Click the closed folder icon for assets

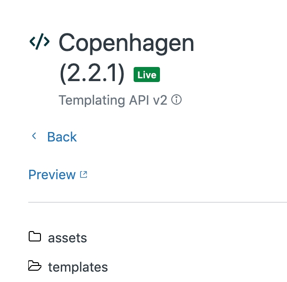point(35,237)
